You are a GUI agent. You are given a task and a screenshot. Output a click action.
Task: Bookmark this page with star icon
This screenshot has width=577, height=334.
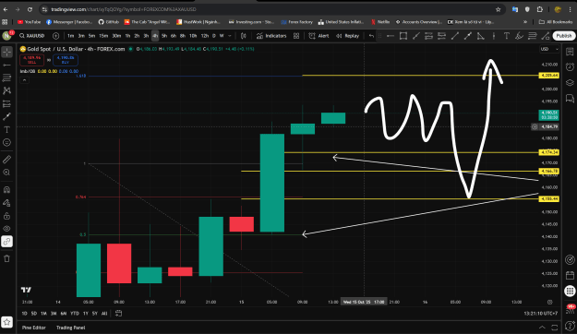click(499, 9)
